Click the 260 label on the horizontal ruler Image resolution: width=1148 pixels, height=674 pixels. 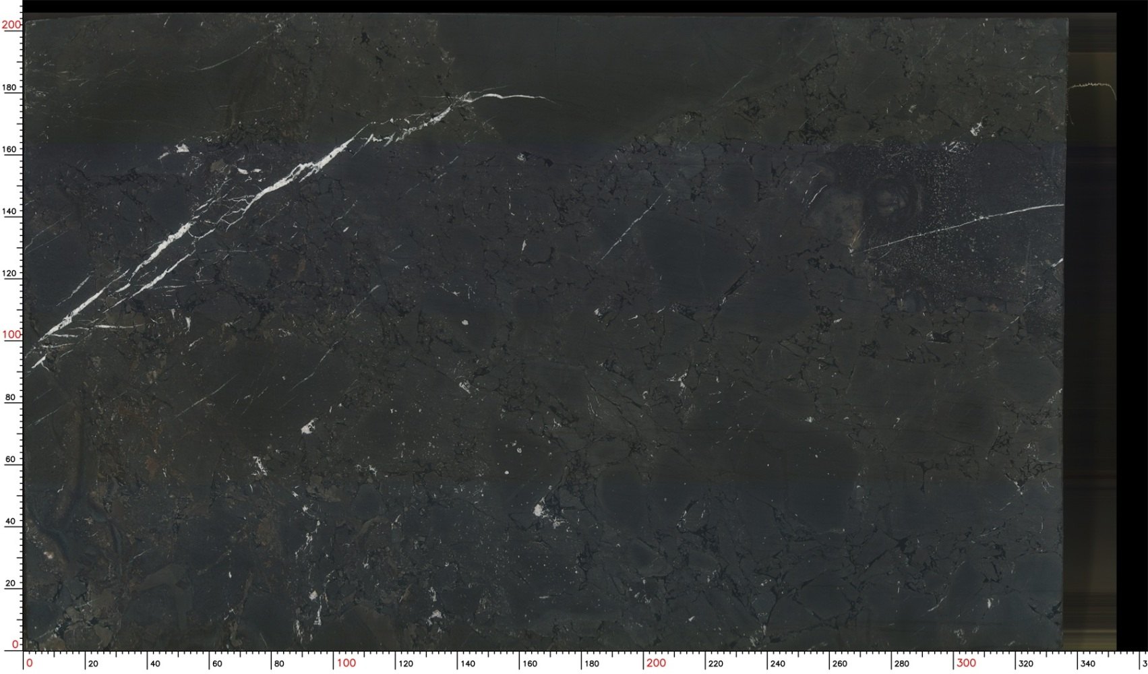[x=840, y=664]
